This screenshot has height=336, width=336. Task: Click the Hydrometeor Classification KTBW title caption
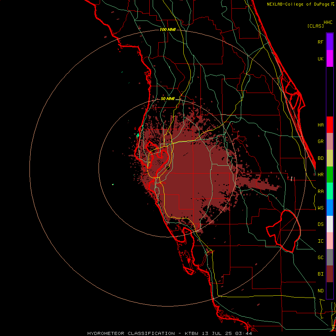[169, 333]
